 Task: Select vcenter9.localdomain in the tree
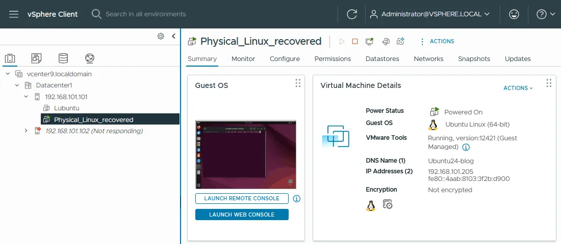(59, 74)
